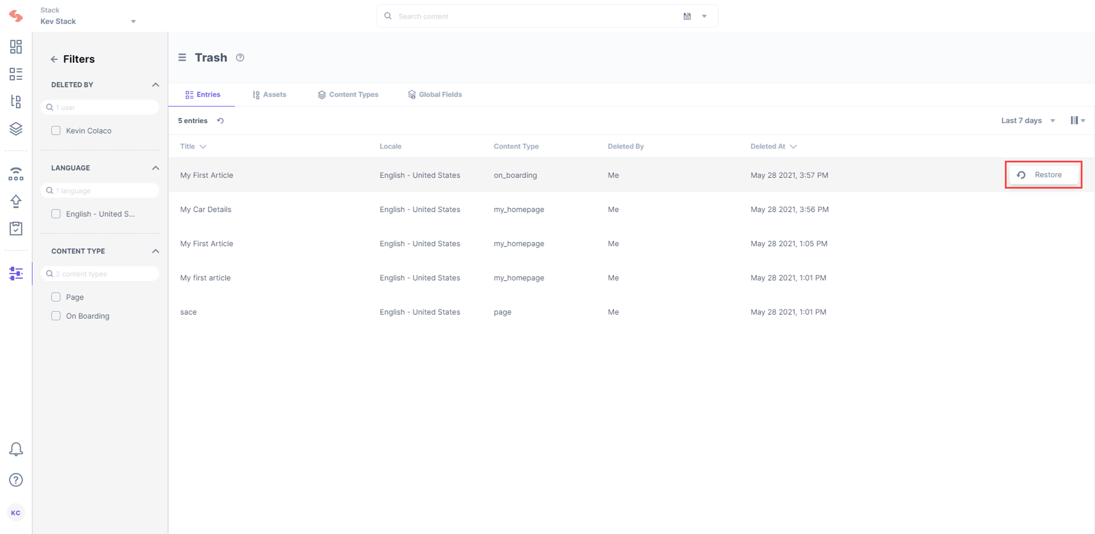1095x534 pixels.
Task: Click the page content type cell
Action: [502, 312]
